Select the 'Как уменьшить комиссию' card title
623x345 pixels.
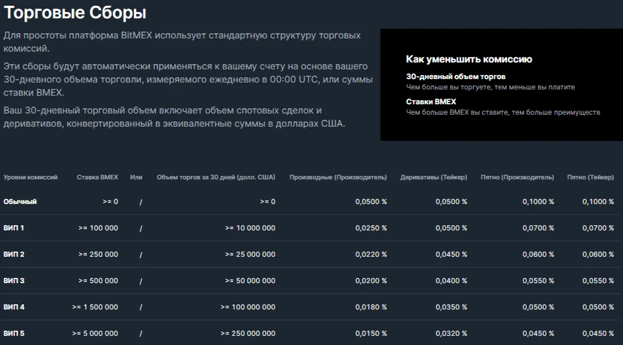pyautogui.click(x=469, y=59)
